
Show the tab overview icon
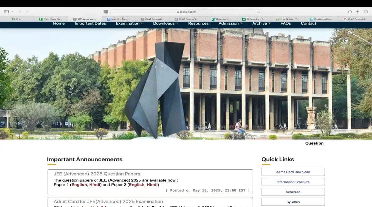[x=366, y=11]
